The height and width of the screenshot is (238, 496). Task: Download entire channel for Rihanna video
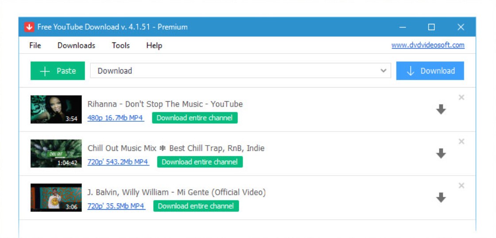(x=194, y=118)
